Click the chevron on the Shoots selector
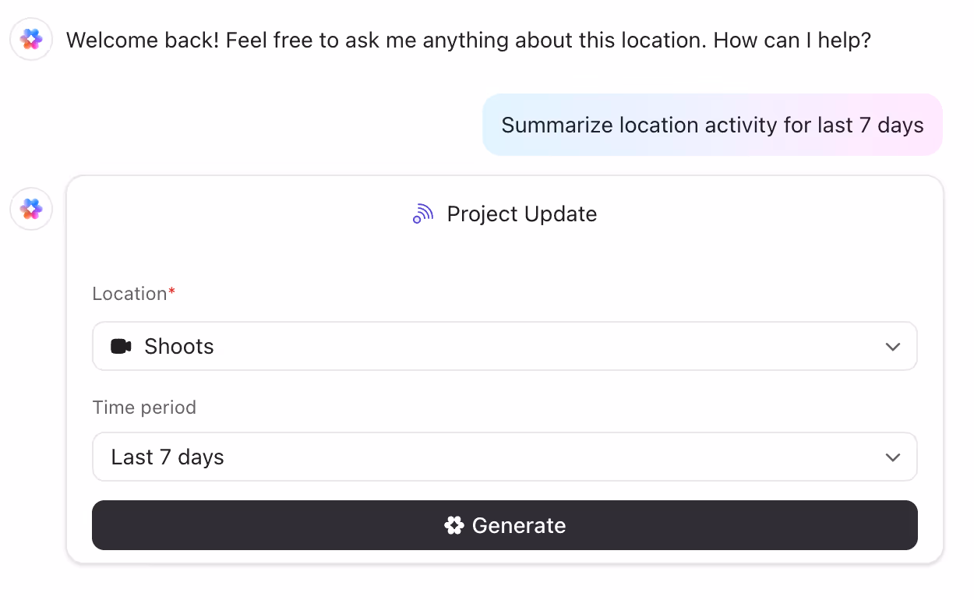 point(893,346)
